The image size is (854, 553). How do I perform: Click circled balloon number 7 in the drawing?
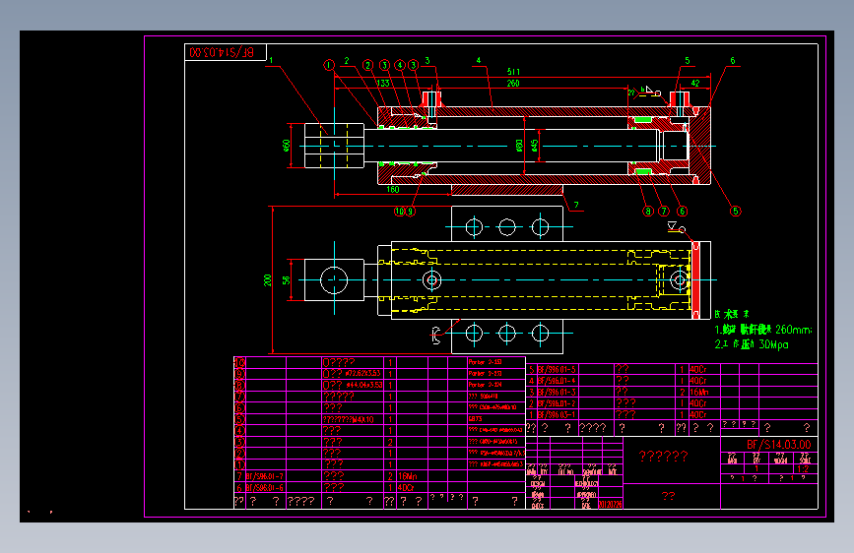coord(663,212)
